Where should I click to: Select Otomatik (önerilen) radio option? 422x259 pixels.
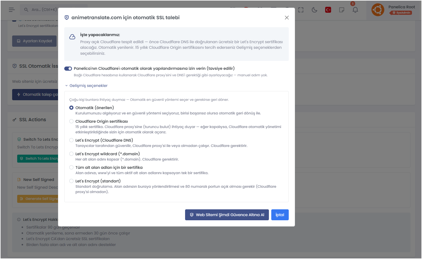click(71, 108)
